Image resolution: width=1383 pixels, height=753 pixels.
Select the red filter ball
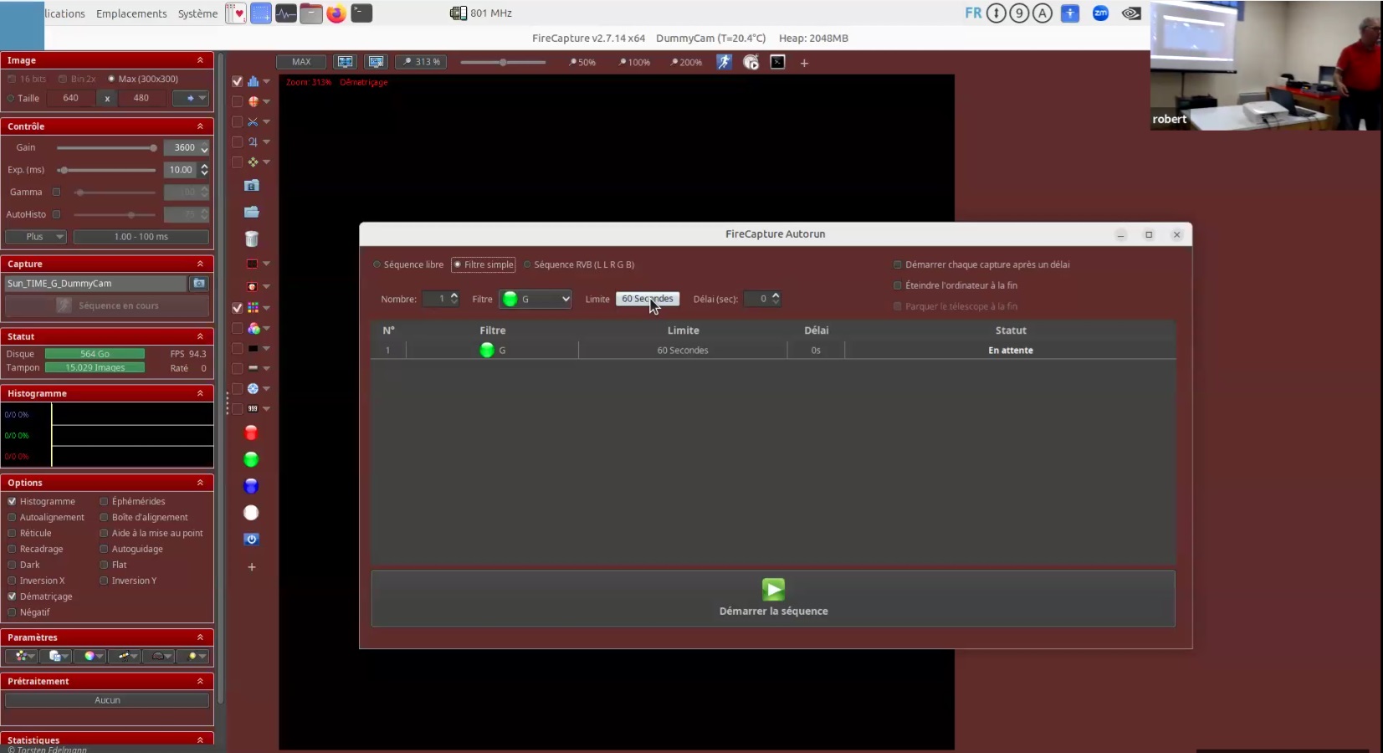click(x=251, y=433)
